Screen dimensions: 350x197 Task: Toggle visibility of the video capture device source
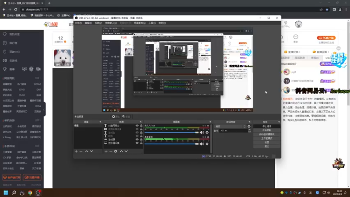[x=137, y=129]
